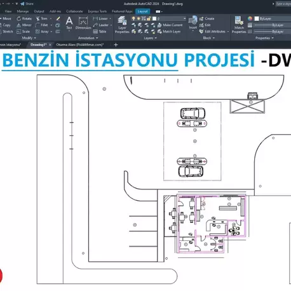
Task: Open the Fillet dropdown arrow
Action: 51,25
